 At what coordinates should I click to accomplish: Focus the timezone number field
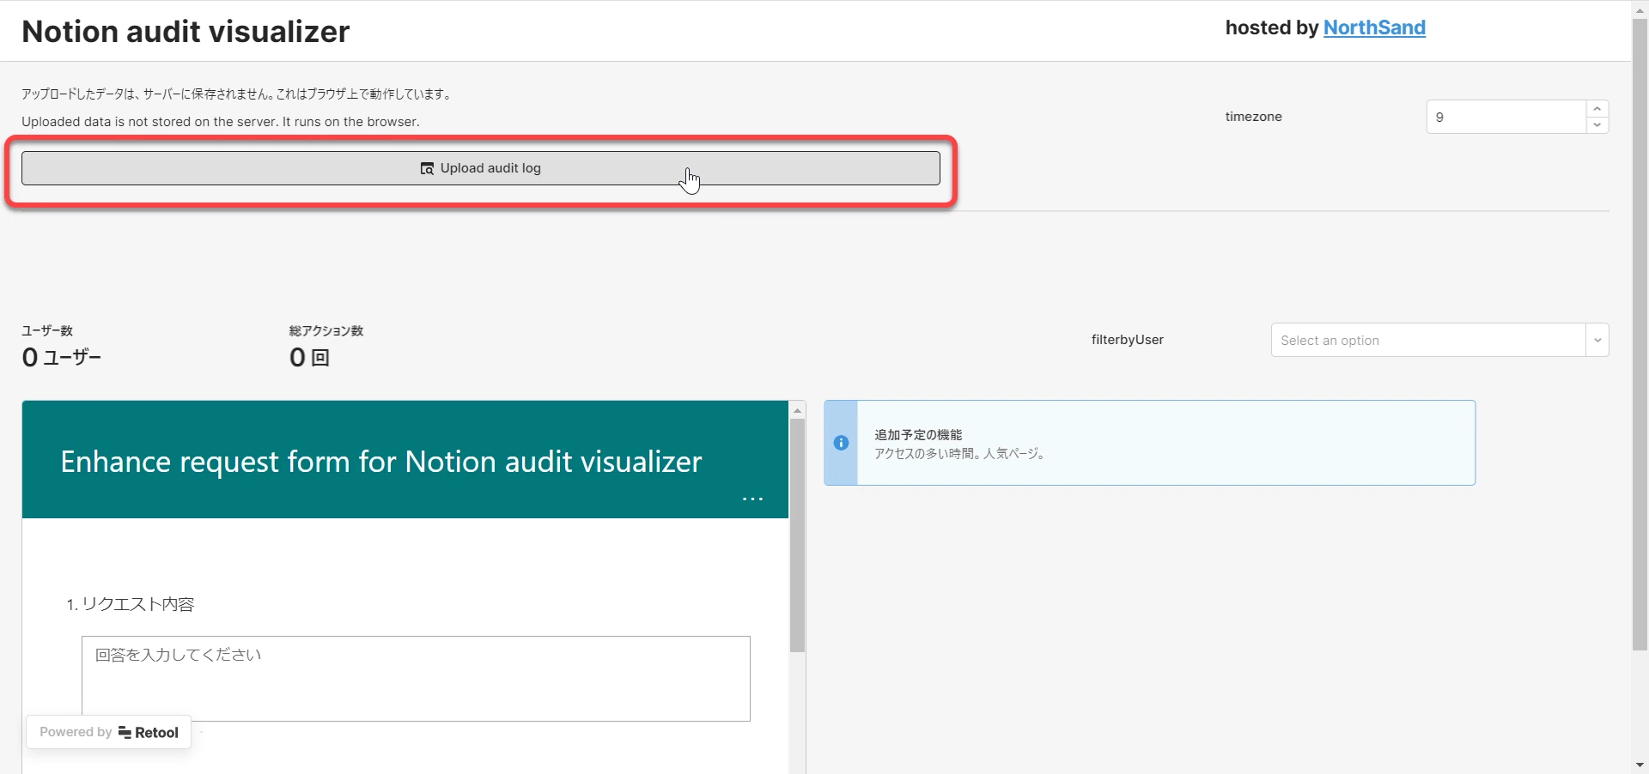pos(1506,117)
